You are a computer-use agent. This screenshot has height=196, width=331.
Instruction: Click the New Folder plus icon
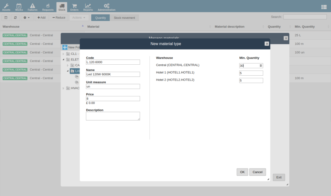[x=65, y=47]
